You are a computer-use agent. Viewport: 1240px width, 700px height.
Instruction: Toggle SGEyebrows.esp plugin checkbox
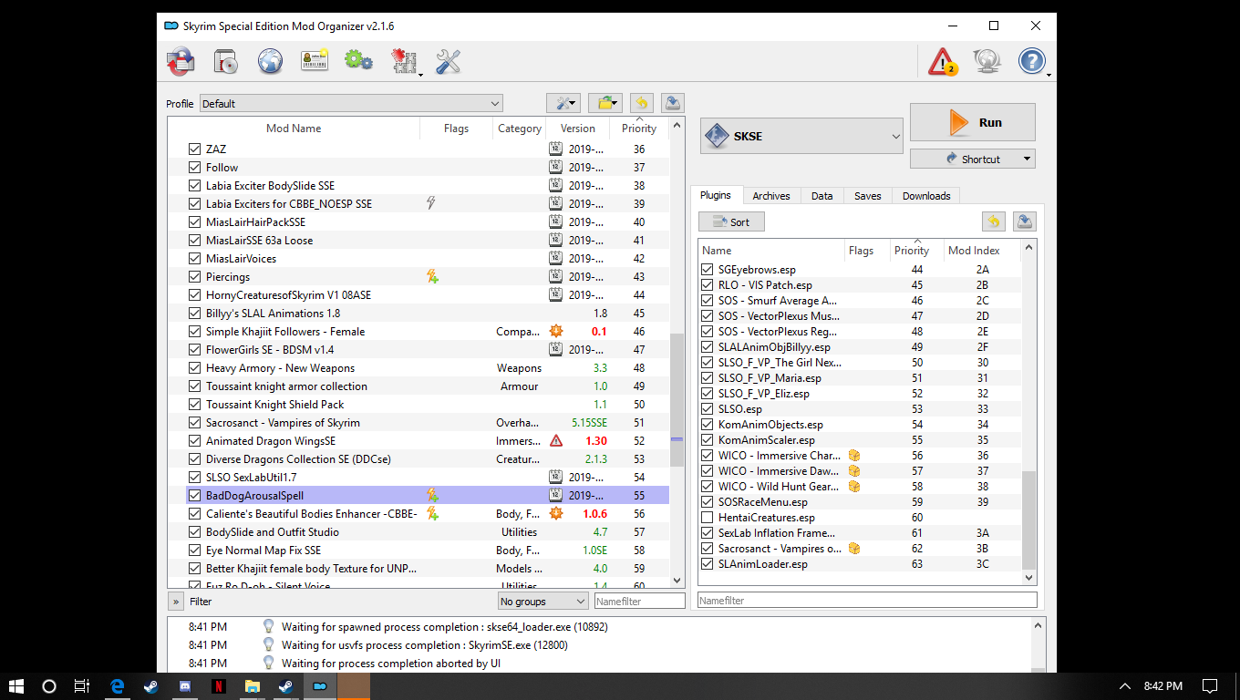point(708,270)
